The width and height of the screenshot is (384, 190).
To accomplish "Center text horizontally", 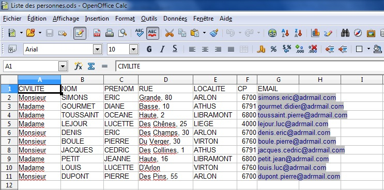I will [x=205, y=49].
